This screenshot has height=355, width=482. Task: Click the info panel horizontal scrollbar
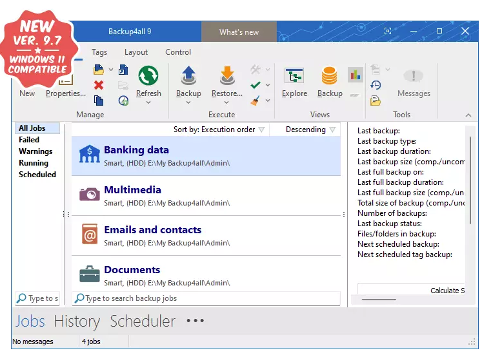pos(379,300)
